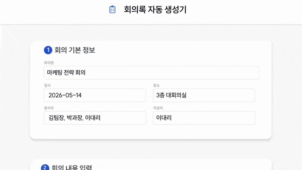
Task: Focus the 회의명 field with 마케팅 전략 회의
Action: [x=151, y=73]
